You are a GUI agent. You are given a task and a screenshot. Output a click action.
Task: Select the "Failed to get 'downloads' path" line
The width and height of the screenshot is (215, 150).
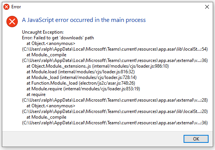point(58,38)
